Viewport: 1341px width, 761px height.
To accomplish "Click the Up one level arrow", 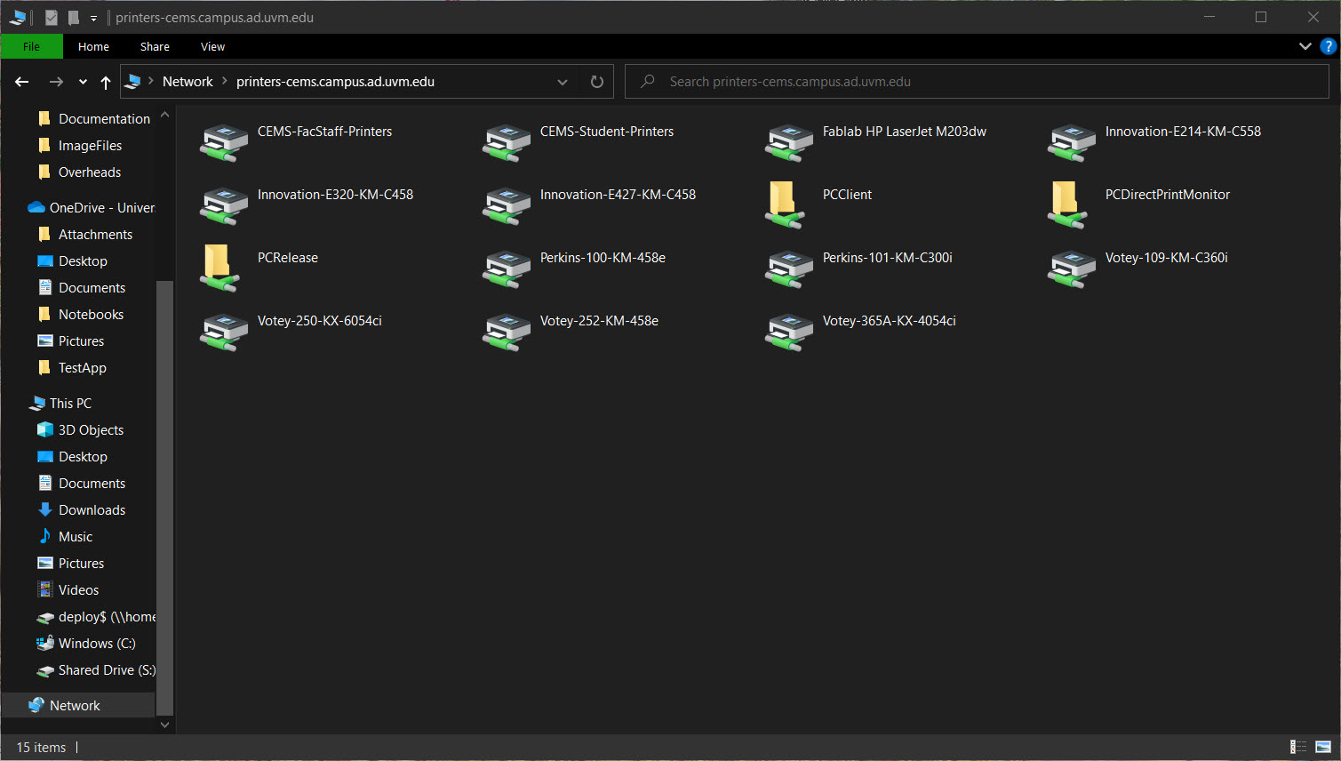I will pyautogui.click(x=106, y=82).
